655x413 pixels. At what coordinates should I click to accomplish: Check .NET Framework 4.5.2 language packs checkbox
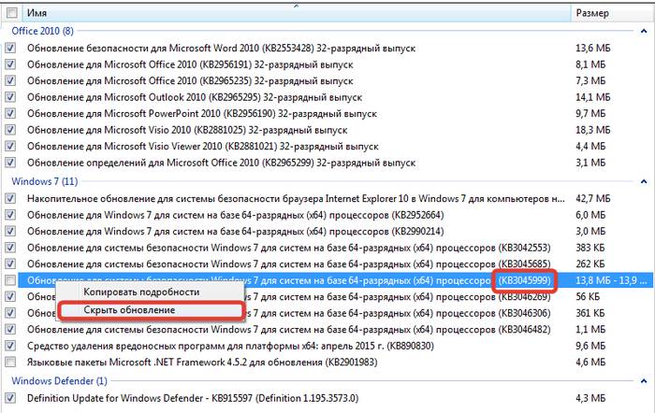coord(10,363)
